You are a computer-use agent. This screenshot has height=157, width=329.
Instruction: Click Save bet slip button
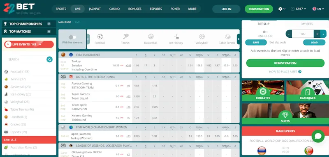[256, 43]
